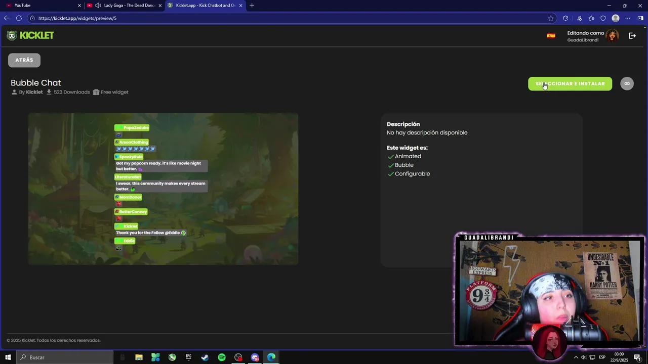This screenshot has height=364, width=648.
Task: Click the logout icon in the Kicklet header
Action: [x=632, y=36]
